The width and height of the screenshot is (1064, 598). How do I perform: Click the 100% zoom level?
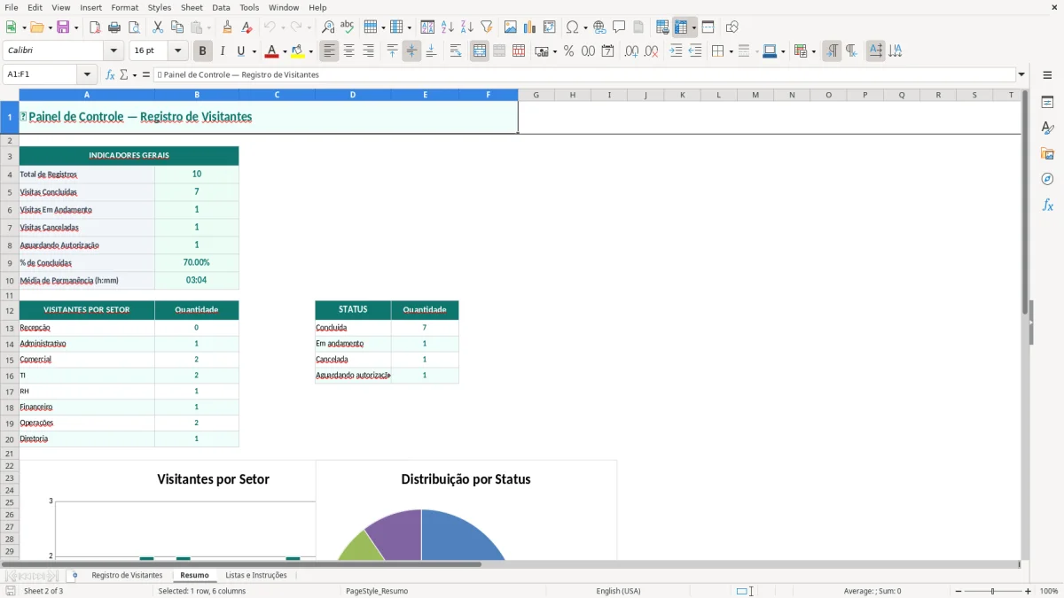[1048, 591]
